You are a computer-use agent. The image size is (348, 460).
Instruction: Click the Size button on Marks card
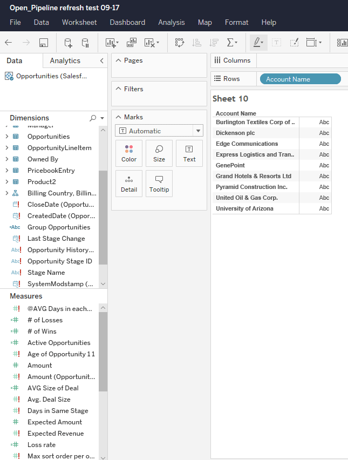tap(159, 153)
